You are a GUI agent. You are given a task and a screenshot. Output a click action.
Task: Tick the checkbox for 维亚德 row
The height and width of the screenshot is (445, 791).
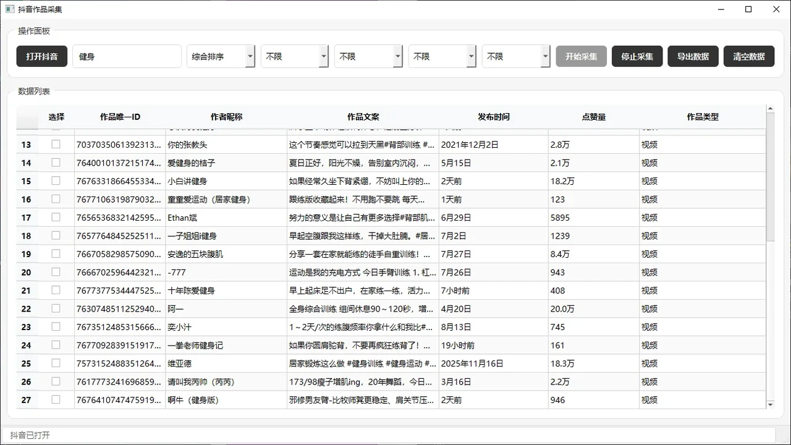coord(56,363)
